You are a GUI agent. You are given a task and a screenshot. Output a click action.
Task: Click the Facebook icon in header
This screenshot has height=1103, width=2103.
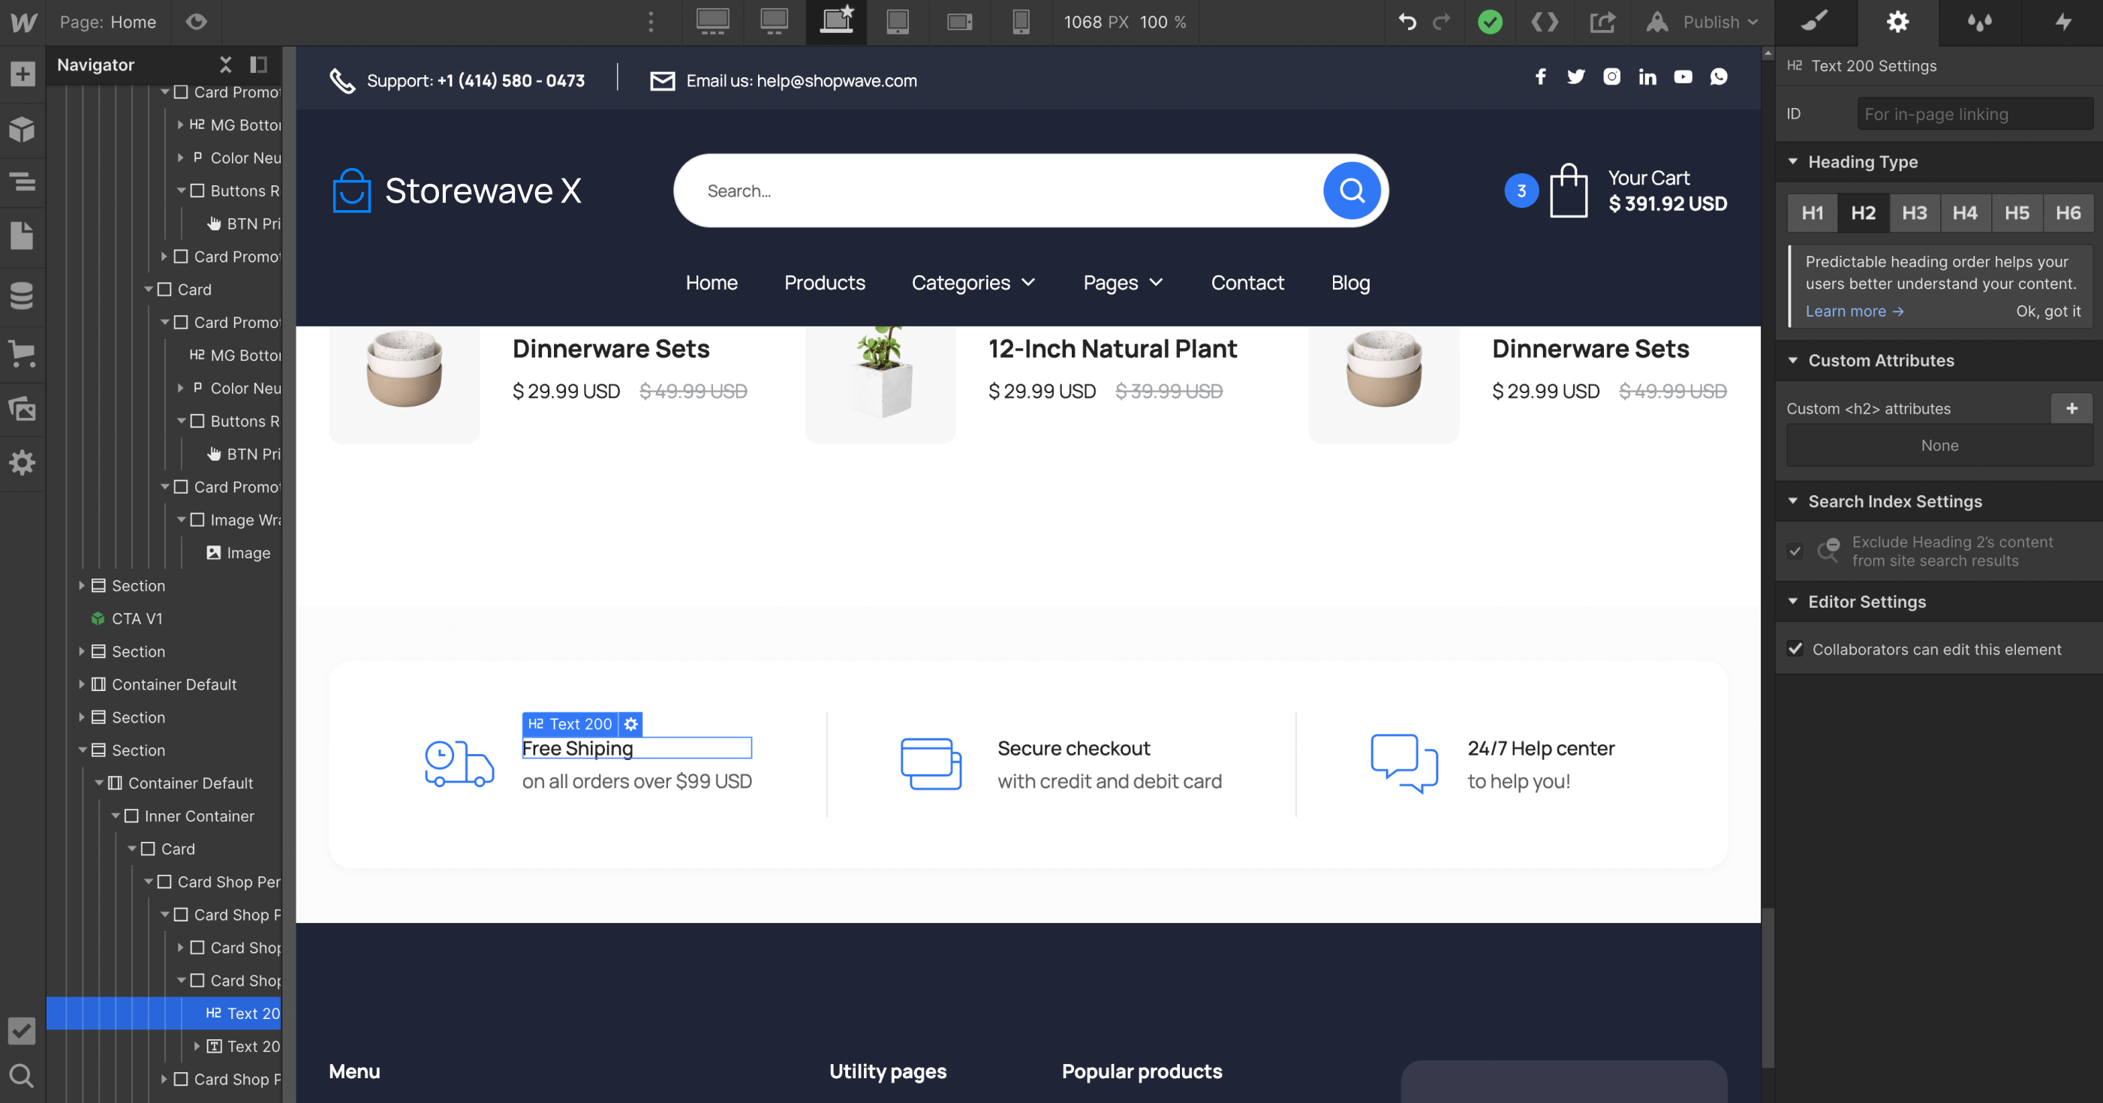1539,77
